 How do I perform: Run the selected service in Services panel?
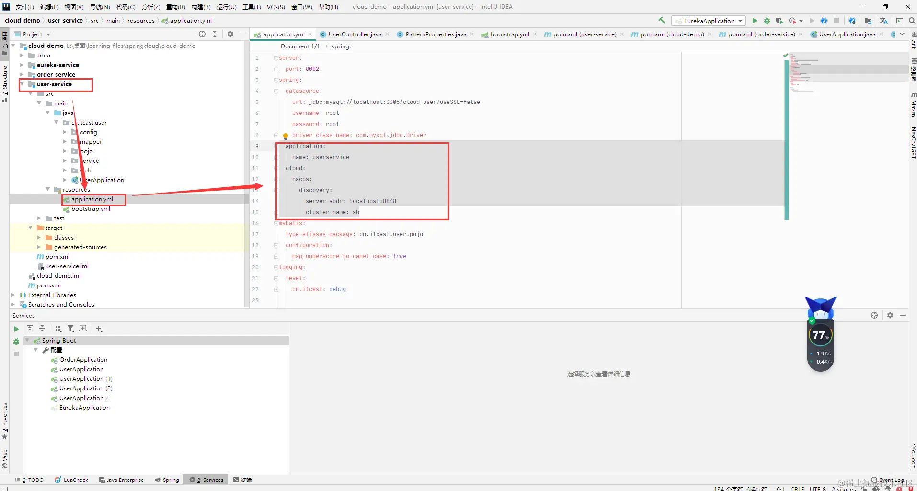(x=16, y=329)
